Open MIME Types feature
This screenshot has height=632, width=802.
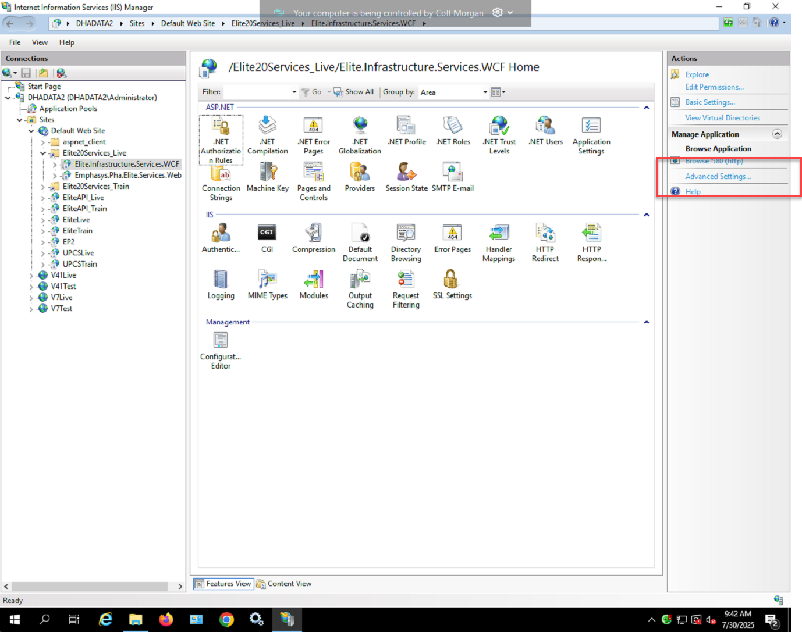pos(267,285)
